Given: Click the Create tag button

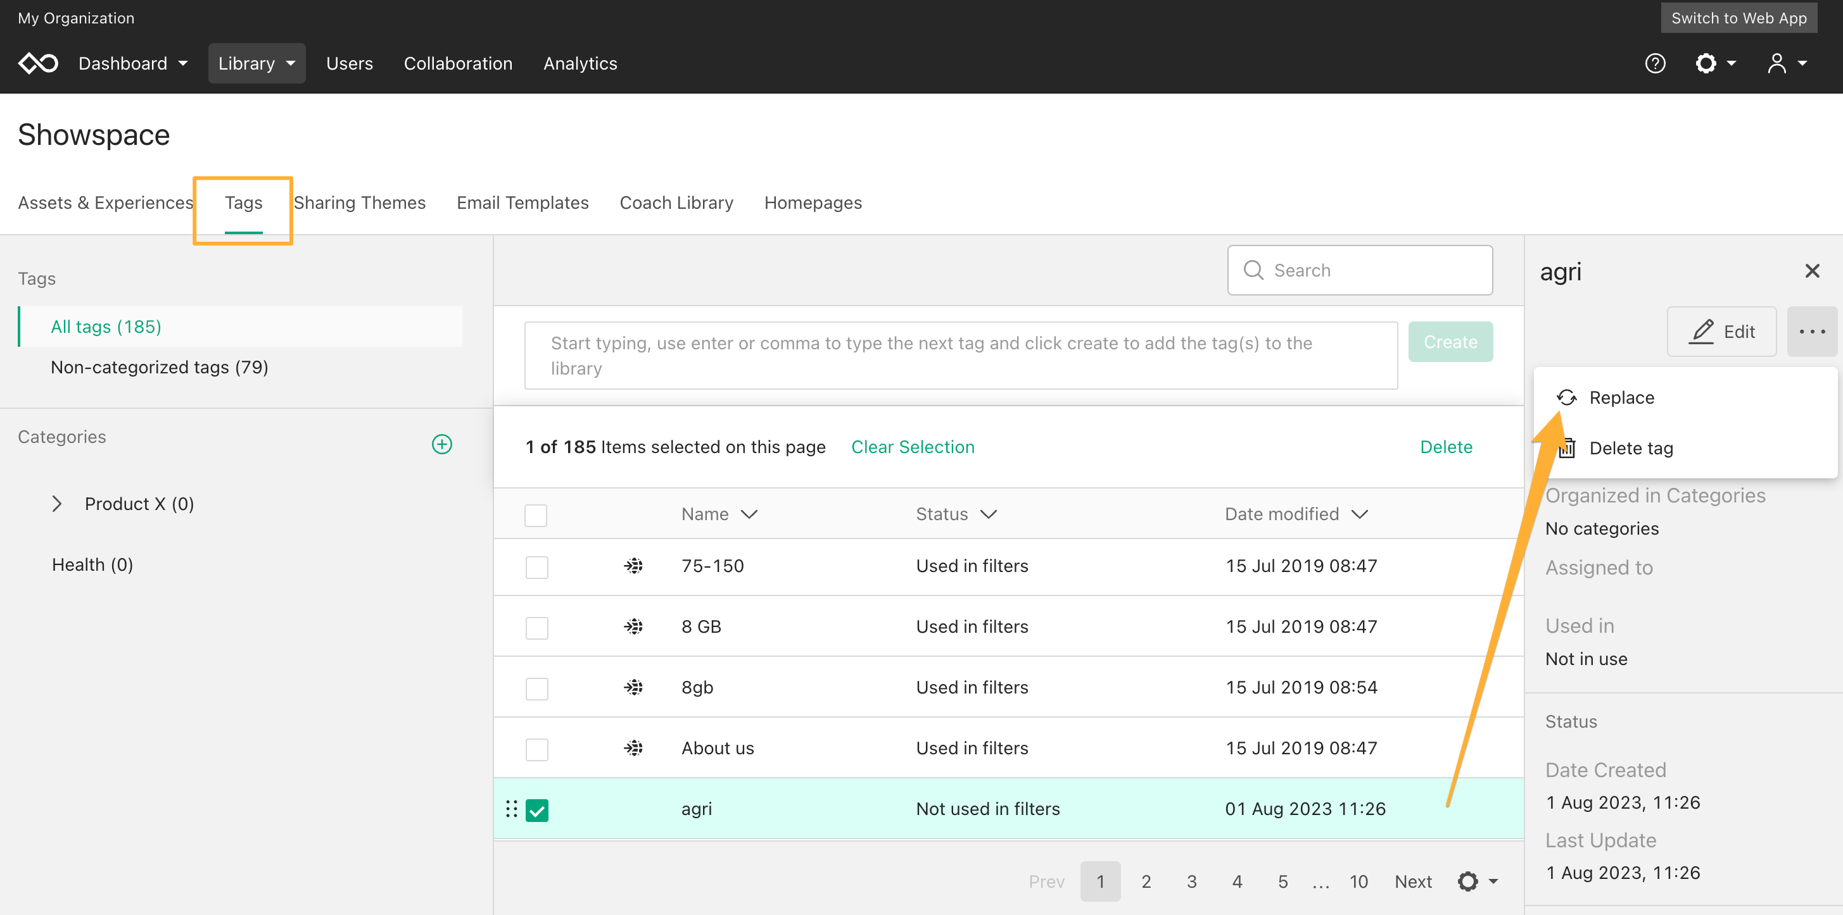Looking at the screenshot, I should click(1450, 342).
